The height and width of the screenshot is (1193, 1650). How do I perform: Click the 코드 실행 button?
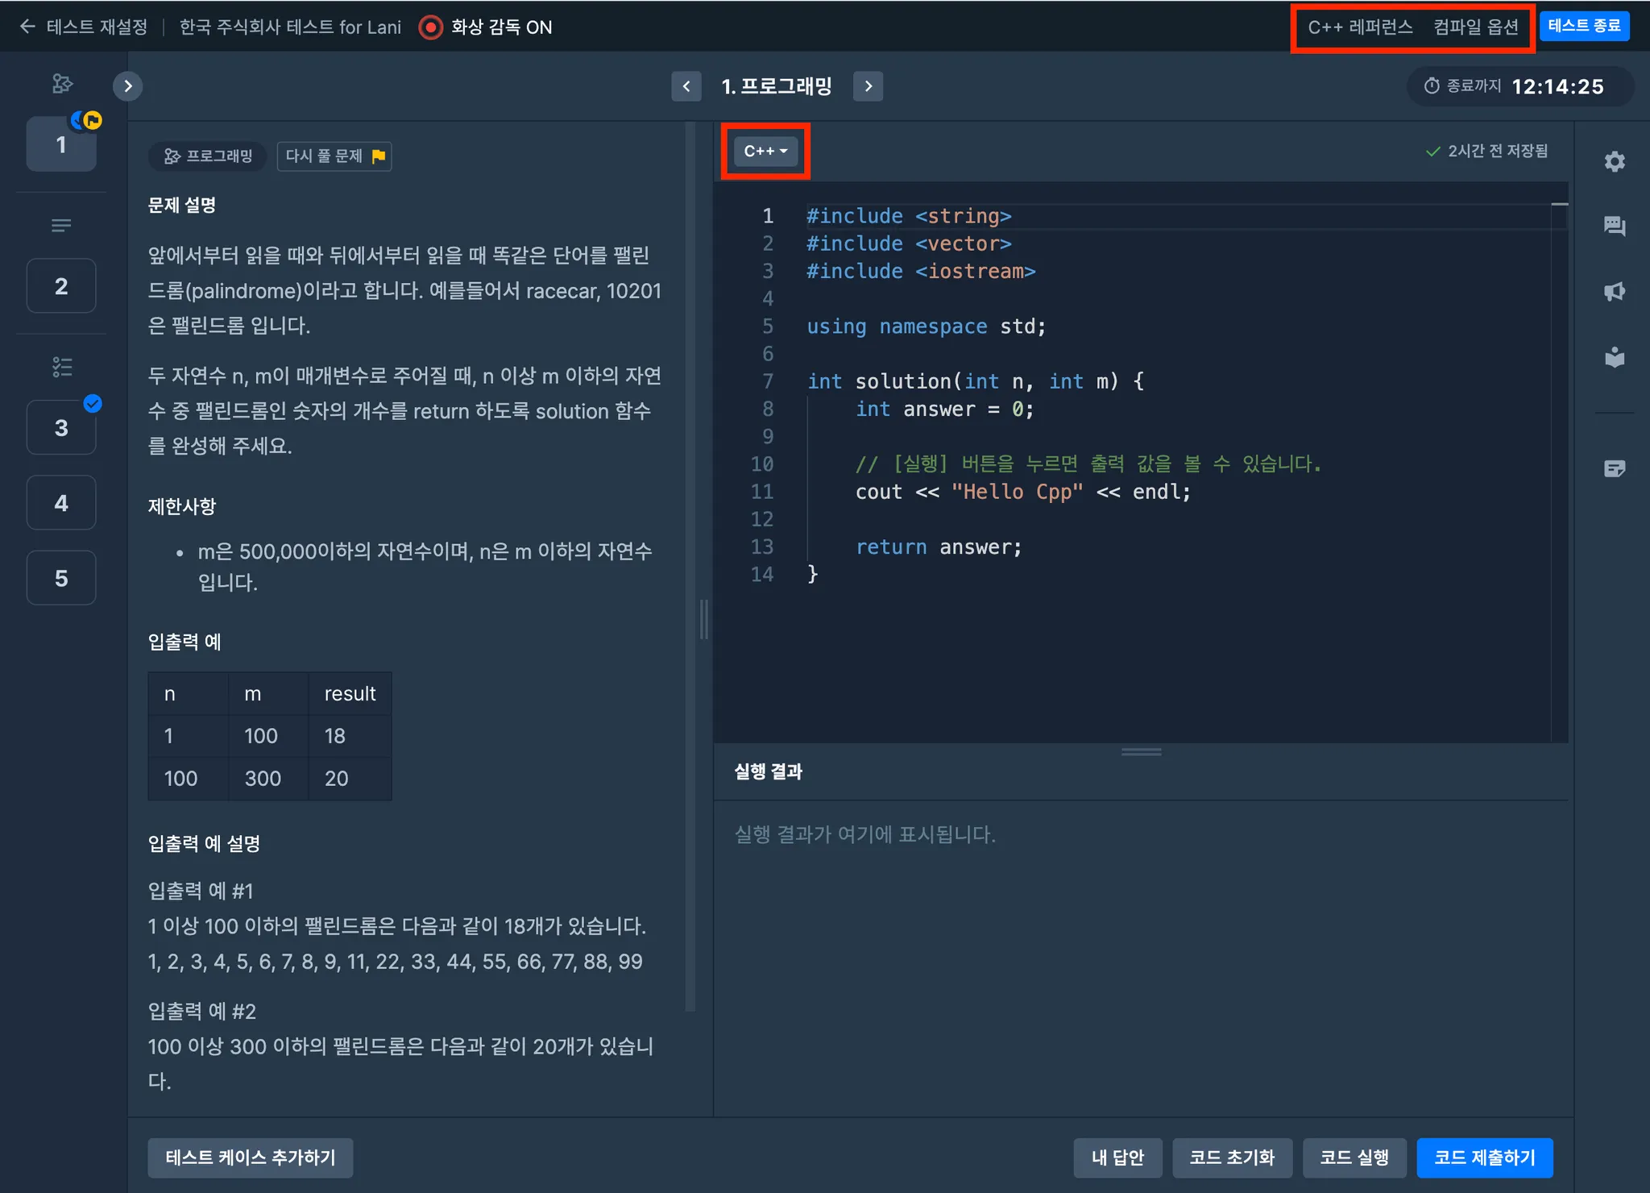pyautogui.click(x=1354, y=1158)
